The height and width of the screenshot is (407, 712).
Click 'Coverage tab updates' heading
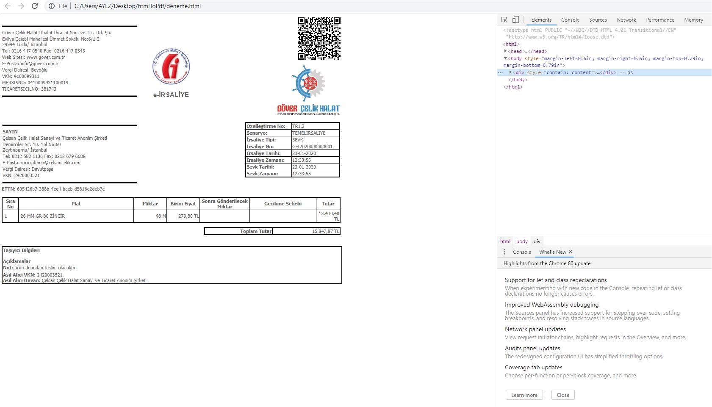tap(534, 367)
